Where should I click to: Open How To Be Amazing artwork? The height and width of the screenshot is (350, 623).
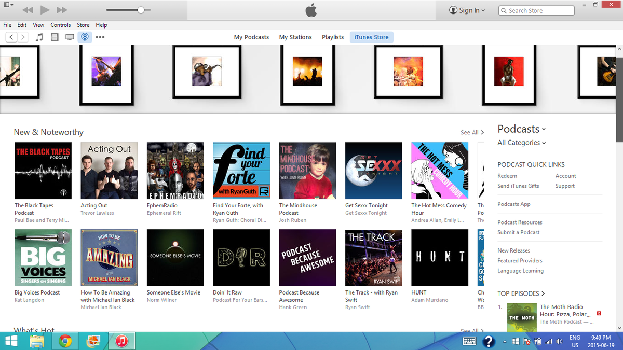tap(109, 258)
